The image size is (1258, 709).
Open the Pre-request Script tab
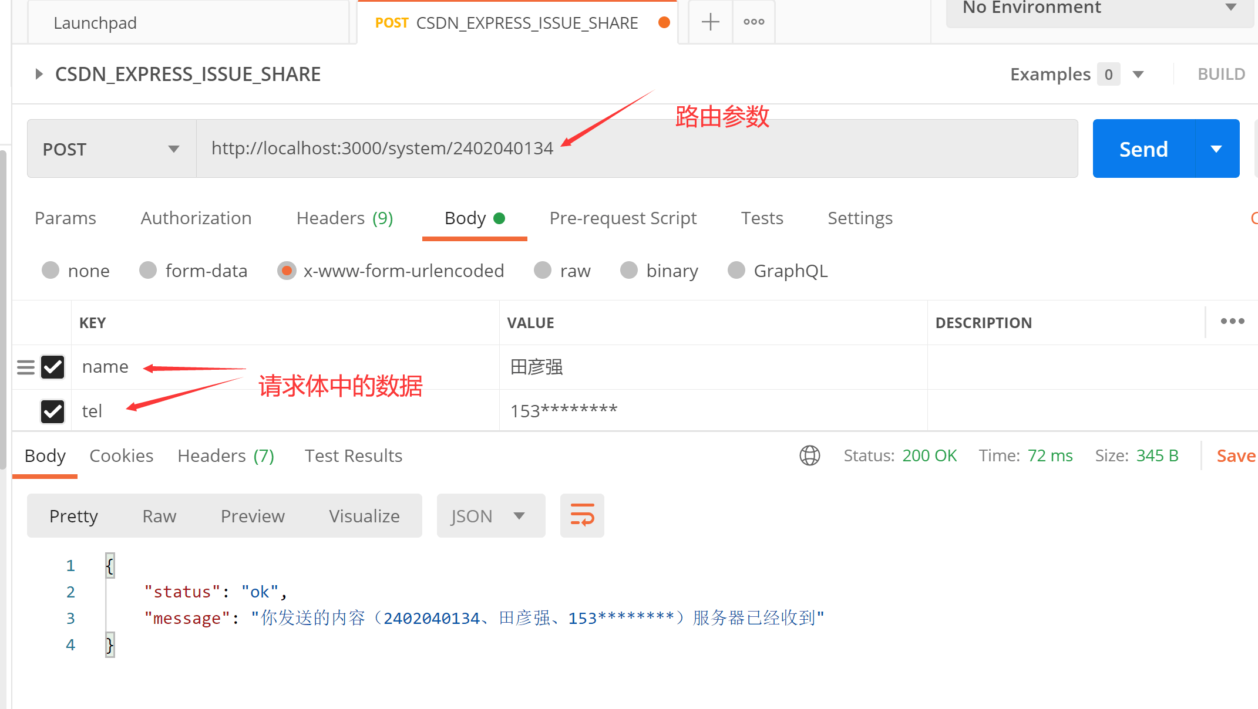click(623, 218)
